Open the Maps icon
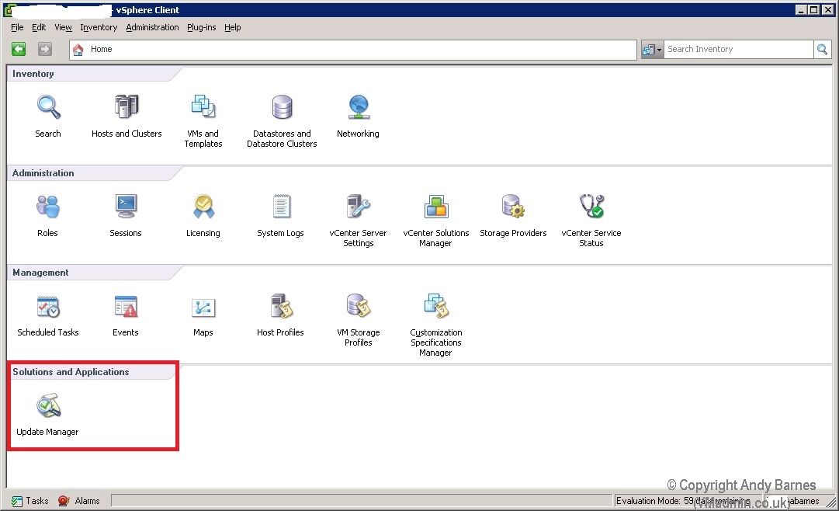The height and width of the screenshot is (511, 839). pos(203,307)
